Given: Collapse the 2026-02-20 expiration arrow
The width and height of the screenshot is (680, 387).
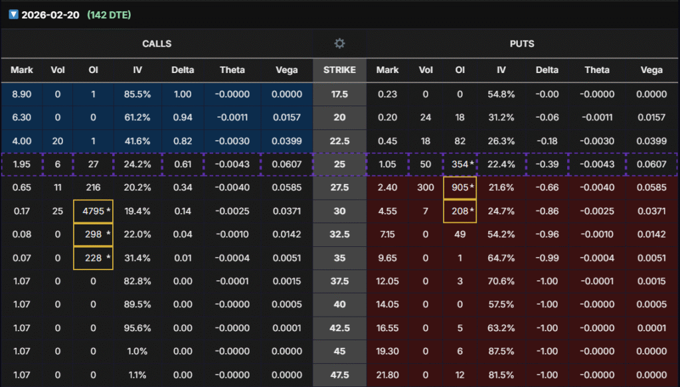Looking at the screenshot, I should [13, 15].
